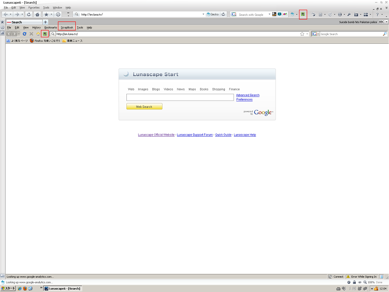This screenshot has height=292, width=389.
Task: Click the Gecko fish icon after search engines
Action: (x=292, y=15)
